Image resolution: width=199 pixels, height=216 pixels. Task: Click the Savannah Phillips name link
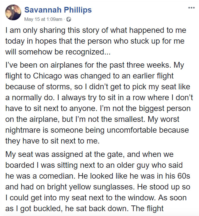[x=58, y=10]
